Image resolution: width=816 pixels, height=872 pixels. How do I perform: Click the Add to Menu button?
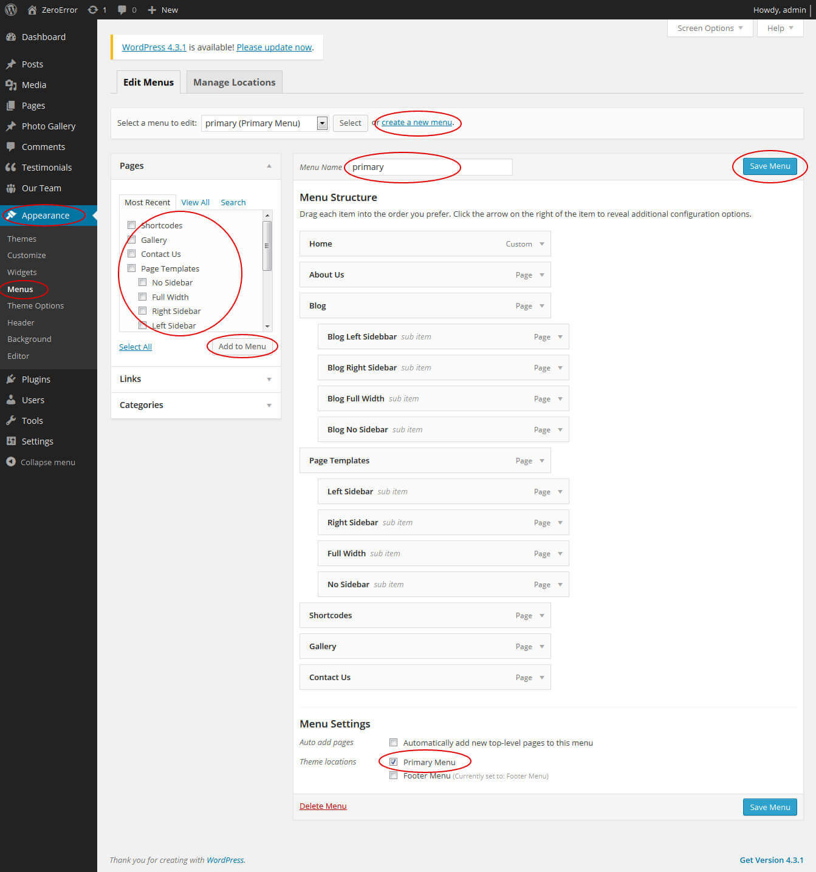point(242,347)
